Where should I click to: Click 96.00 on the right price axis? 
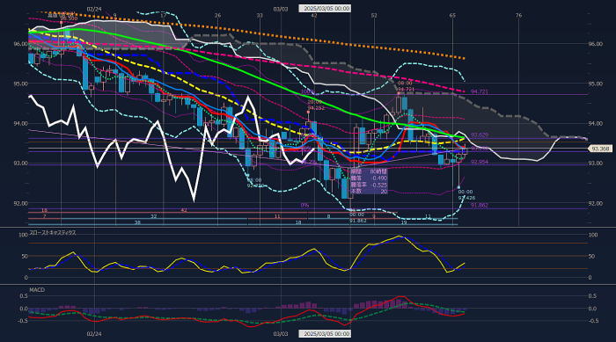595,44
